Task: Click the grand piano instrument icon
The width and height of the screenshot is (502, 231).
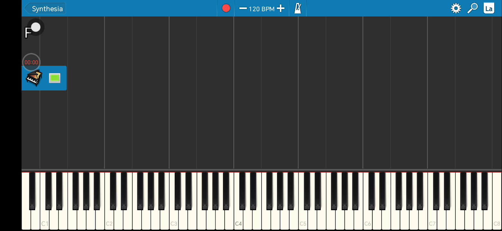Action: tap(34, 78)
